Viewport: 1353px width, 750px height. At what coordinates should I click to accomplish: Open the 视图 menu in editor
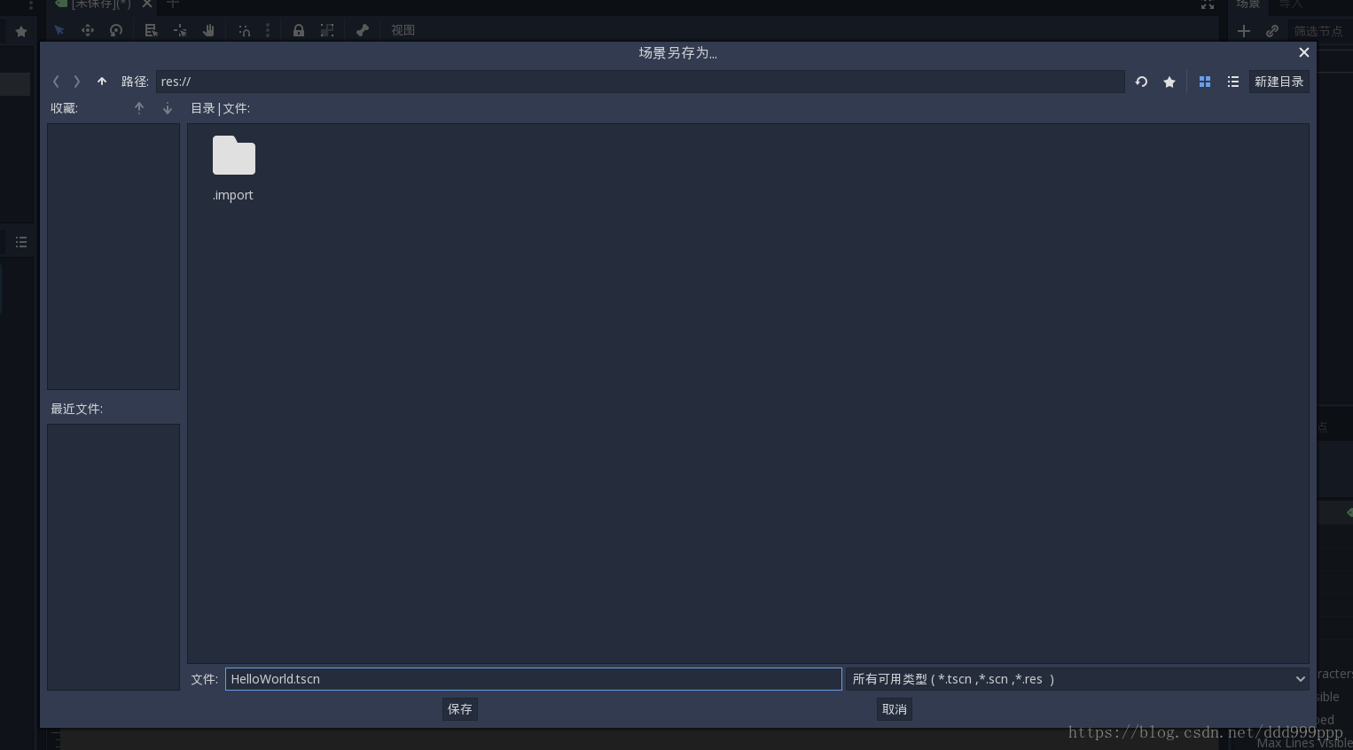403,30
